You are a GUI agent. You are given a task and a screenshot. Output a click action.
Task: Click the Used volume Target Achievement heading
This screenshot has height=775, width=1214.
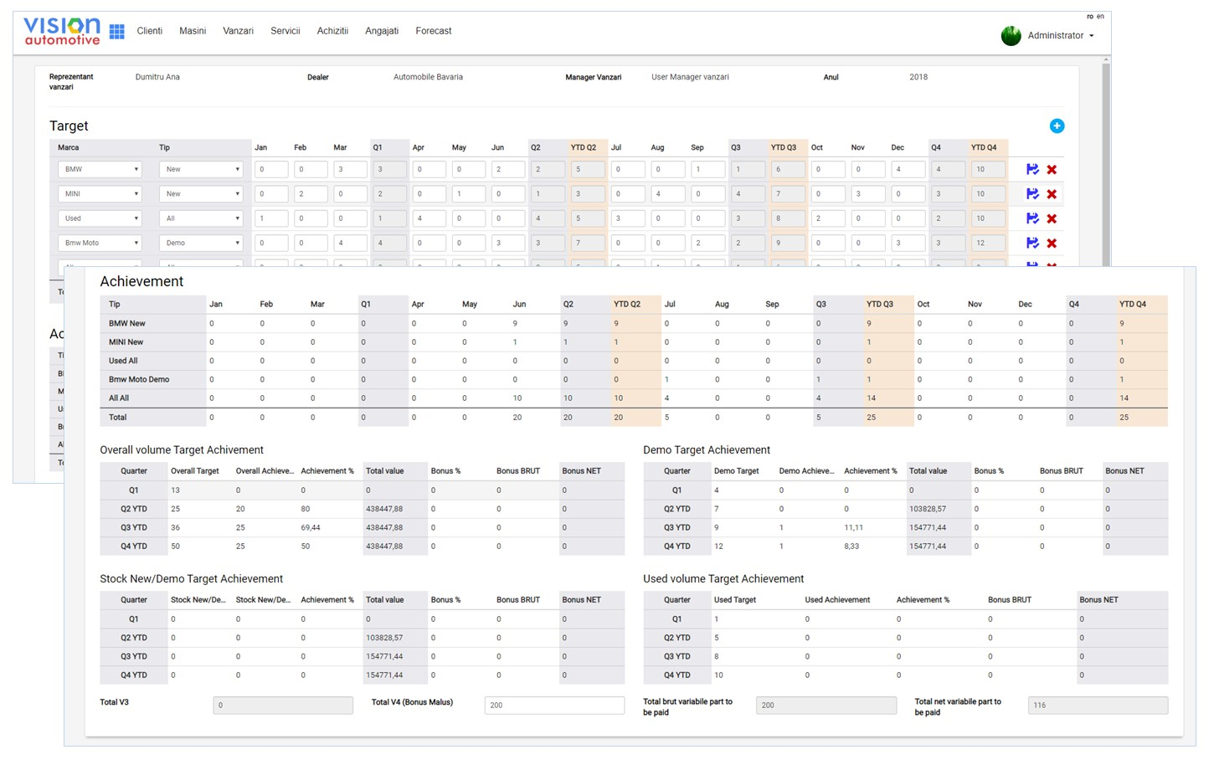(x=723, y=579)
